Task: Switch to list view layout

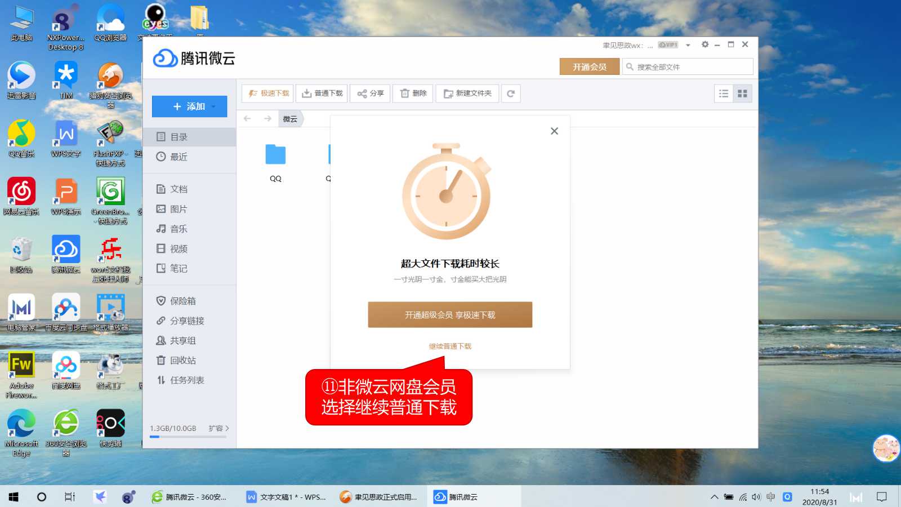Action: (x=724, y=94)
